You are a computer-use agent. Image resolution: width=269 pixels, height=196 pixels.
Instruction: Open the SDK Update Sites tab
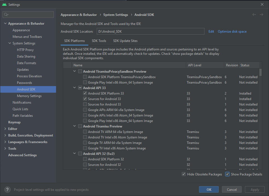(125, 41)
